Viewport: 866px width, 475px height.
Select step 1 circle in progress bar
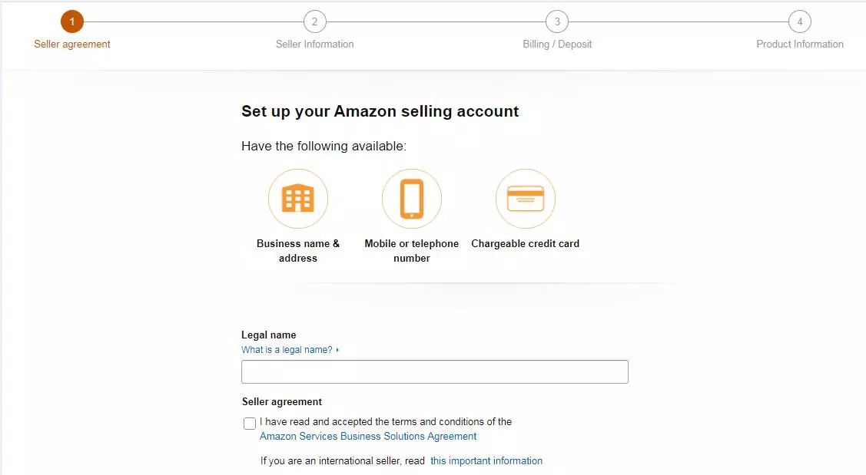[x=71, y=22]
